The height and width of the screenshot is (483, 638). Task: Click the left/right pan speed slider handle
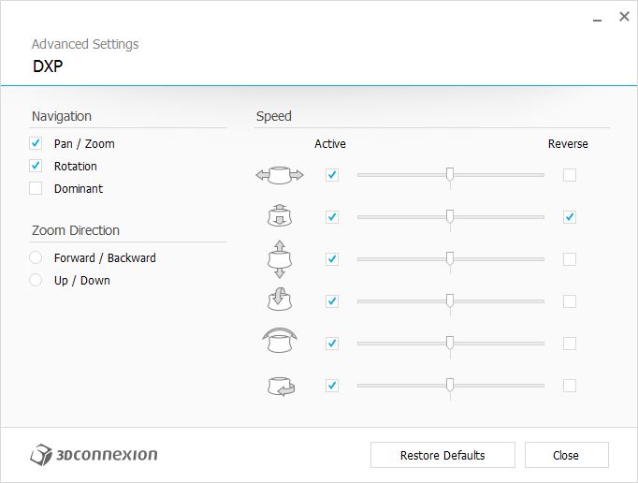(x=450, y=174)
